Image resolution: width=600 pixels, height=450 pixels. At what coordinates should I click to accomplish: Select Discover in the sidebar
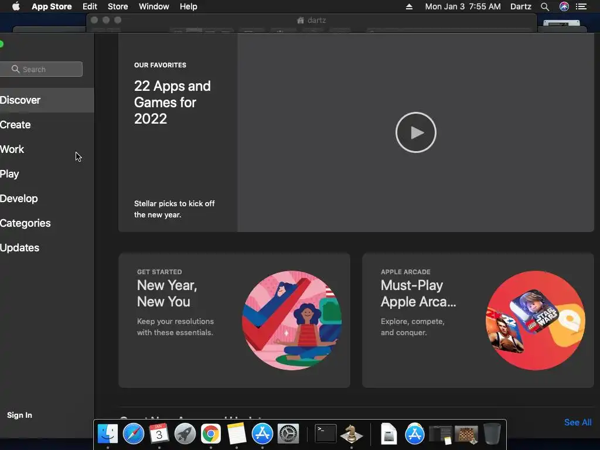[47, 100]
